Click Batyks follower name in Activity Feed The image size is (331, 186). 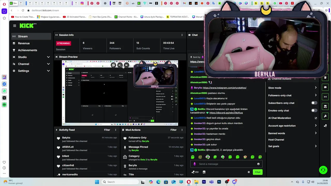66,138
